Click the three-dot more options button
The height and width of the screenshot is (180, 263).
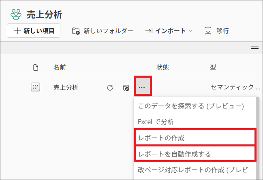tap(143, 87)
